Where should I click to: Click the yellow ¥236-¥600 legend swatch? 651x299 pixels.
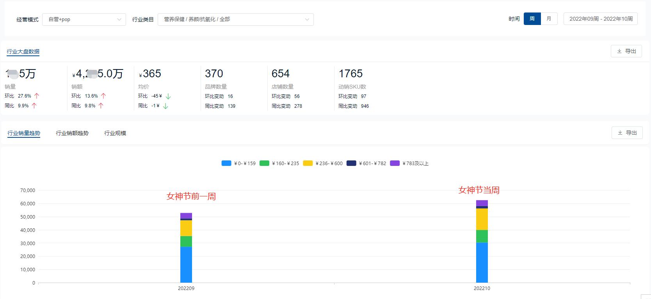pos(308,163)
